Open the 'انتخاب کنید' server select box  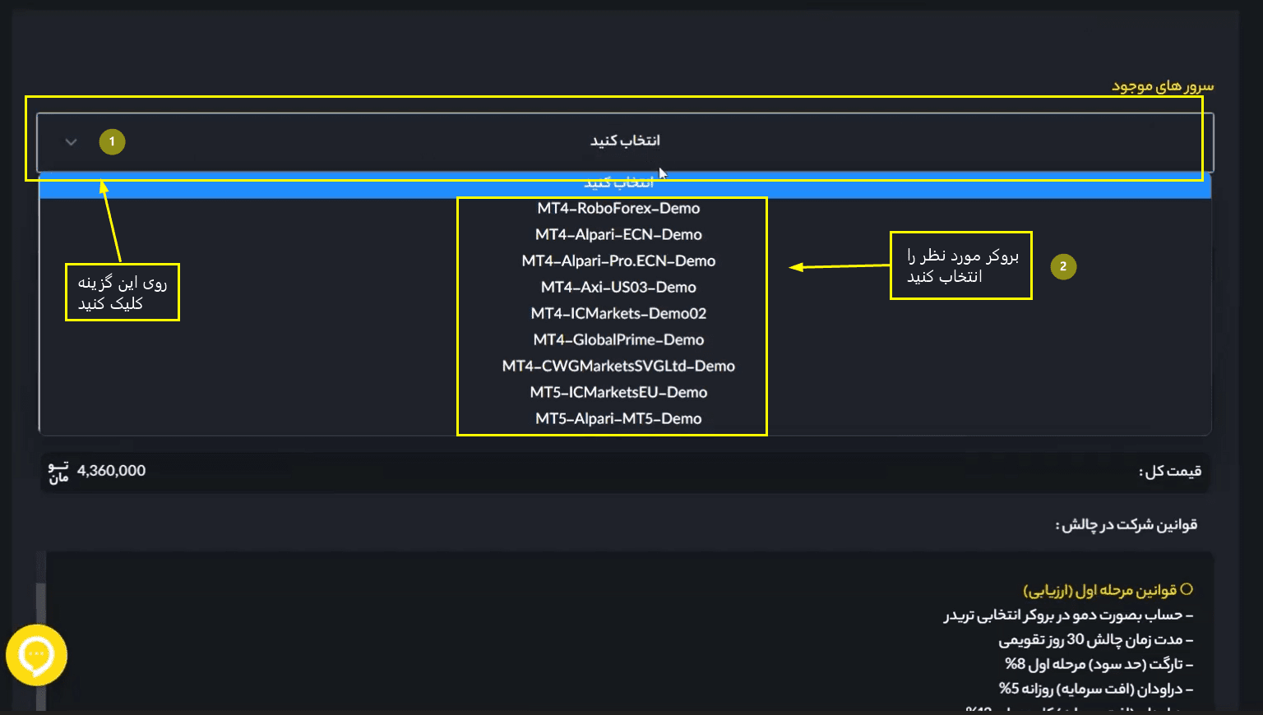(625, 141)
